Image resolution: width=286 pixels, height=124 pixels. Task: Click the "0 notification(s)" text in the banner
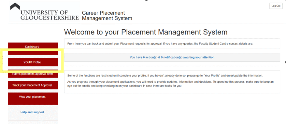click(x=170, y=57)
